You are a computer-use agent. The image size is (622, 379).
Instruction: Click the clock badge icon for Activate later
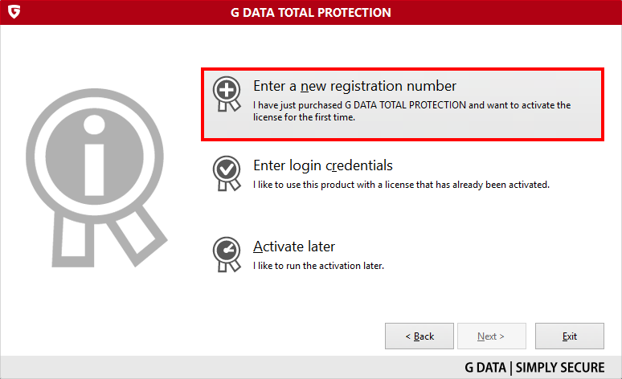coord(227,255)
